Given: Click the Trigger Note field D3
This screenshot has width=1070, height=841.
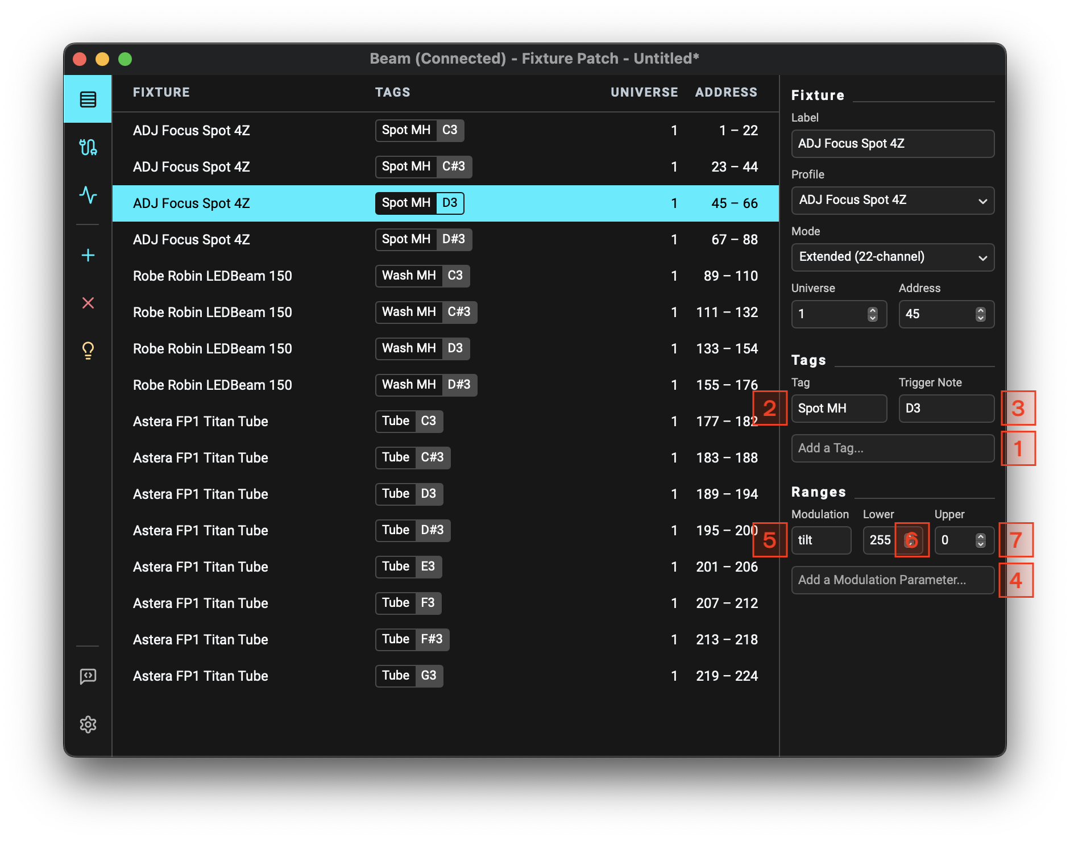Looking at the screenshot, I should click(x=947, y=409).
